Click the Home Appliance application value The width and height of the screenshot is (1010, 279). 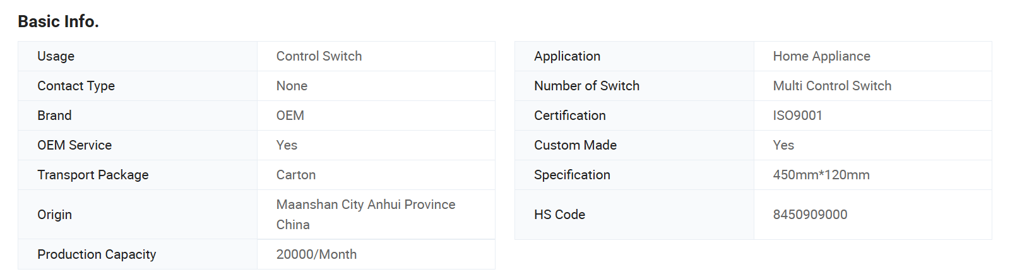[x=821, y=56]
